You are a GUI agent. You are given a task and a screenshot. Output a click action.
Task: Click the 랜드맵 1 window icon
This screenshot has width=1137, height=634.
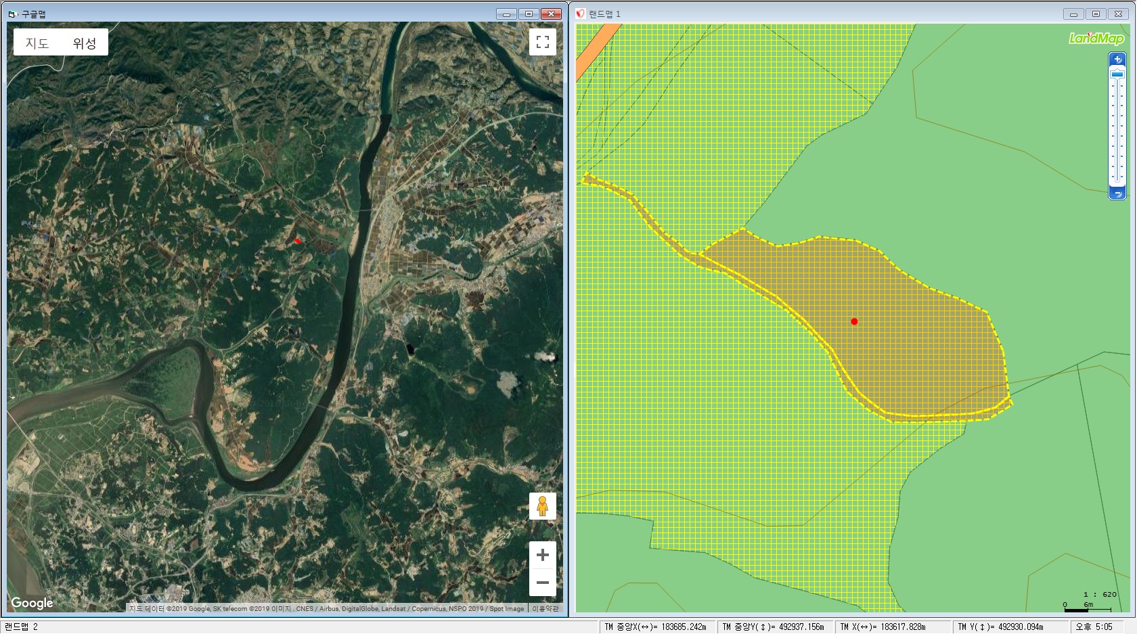coord(581,14)
